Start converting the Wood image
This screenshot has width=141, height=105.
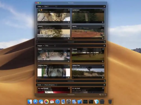click(39, 61)
